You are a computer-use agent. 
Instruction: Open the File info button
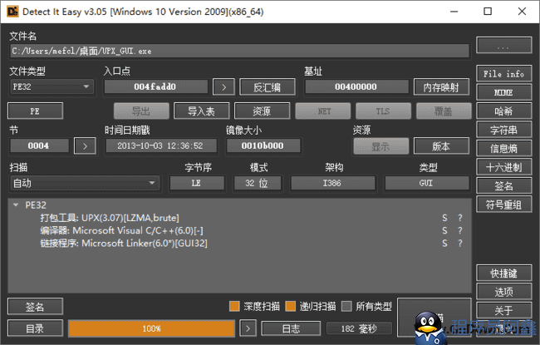pyautogui.click(x=503, y=74)
